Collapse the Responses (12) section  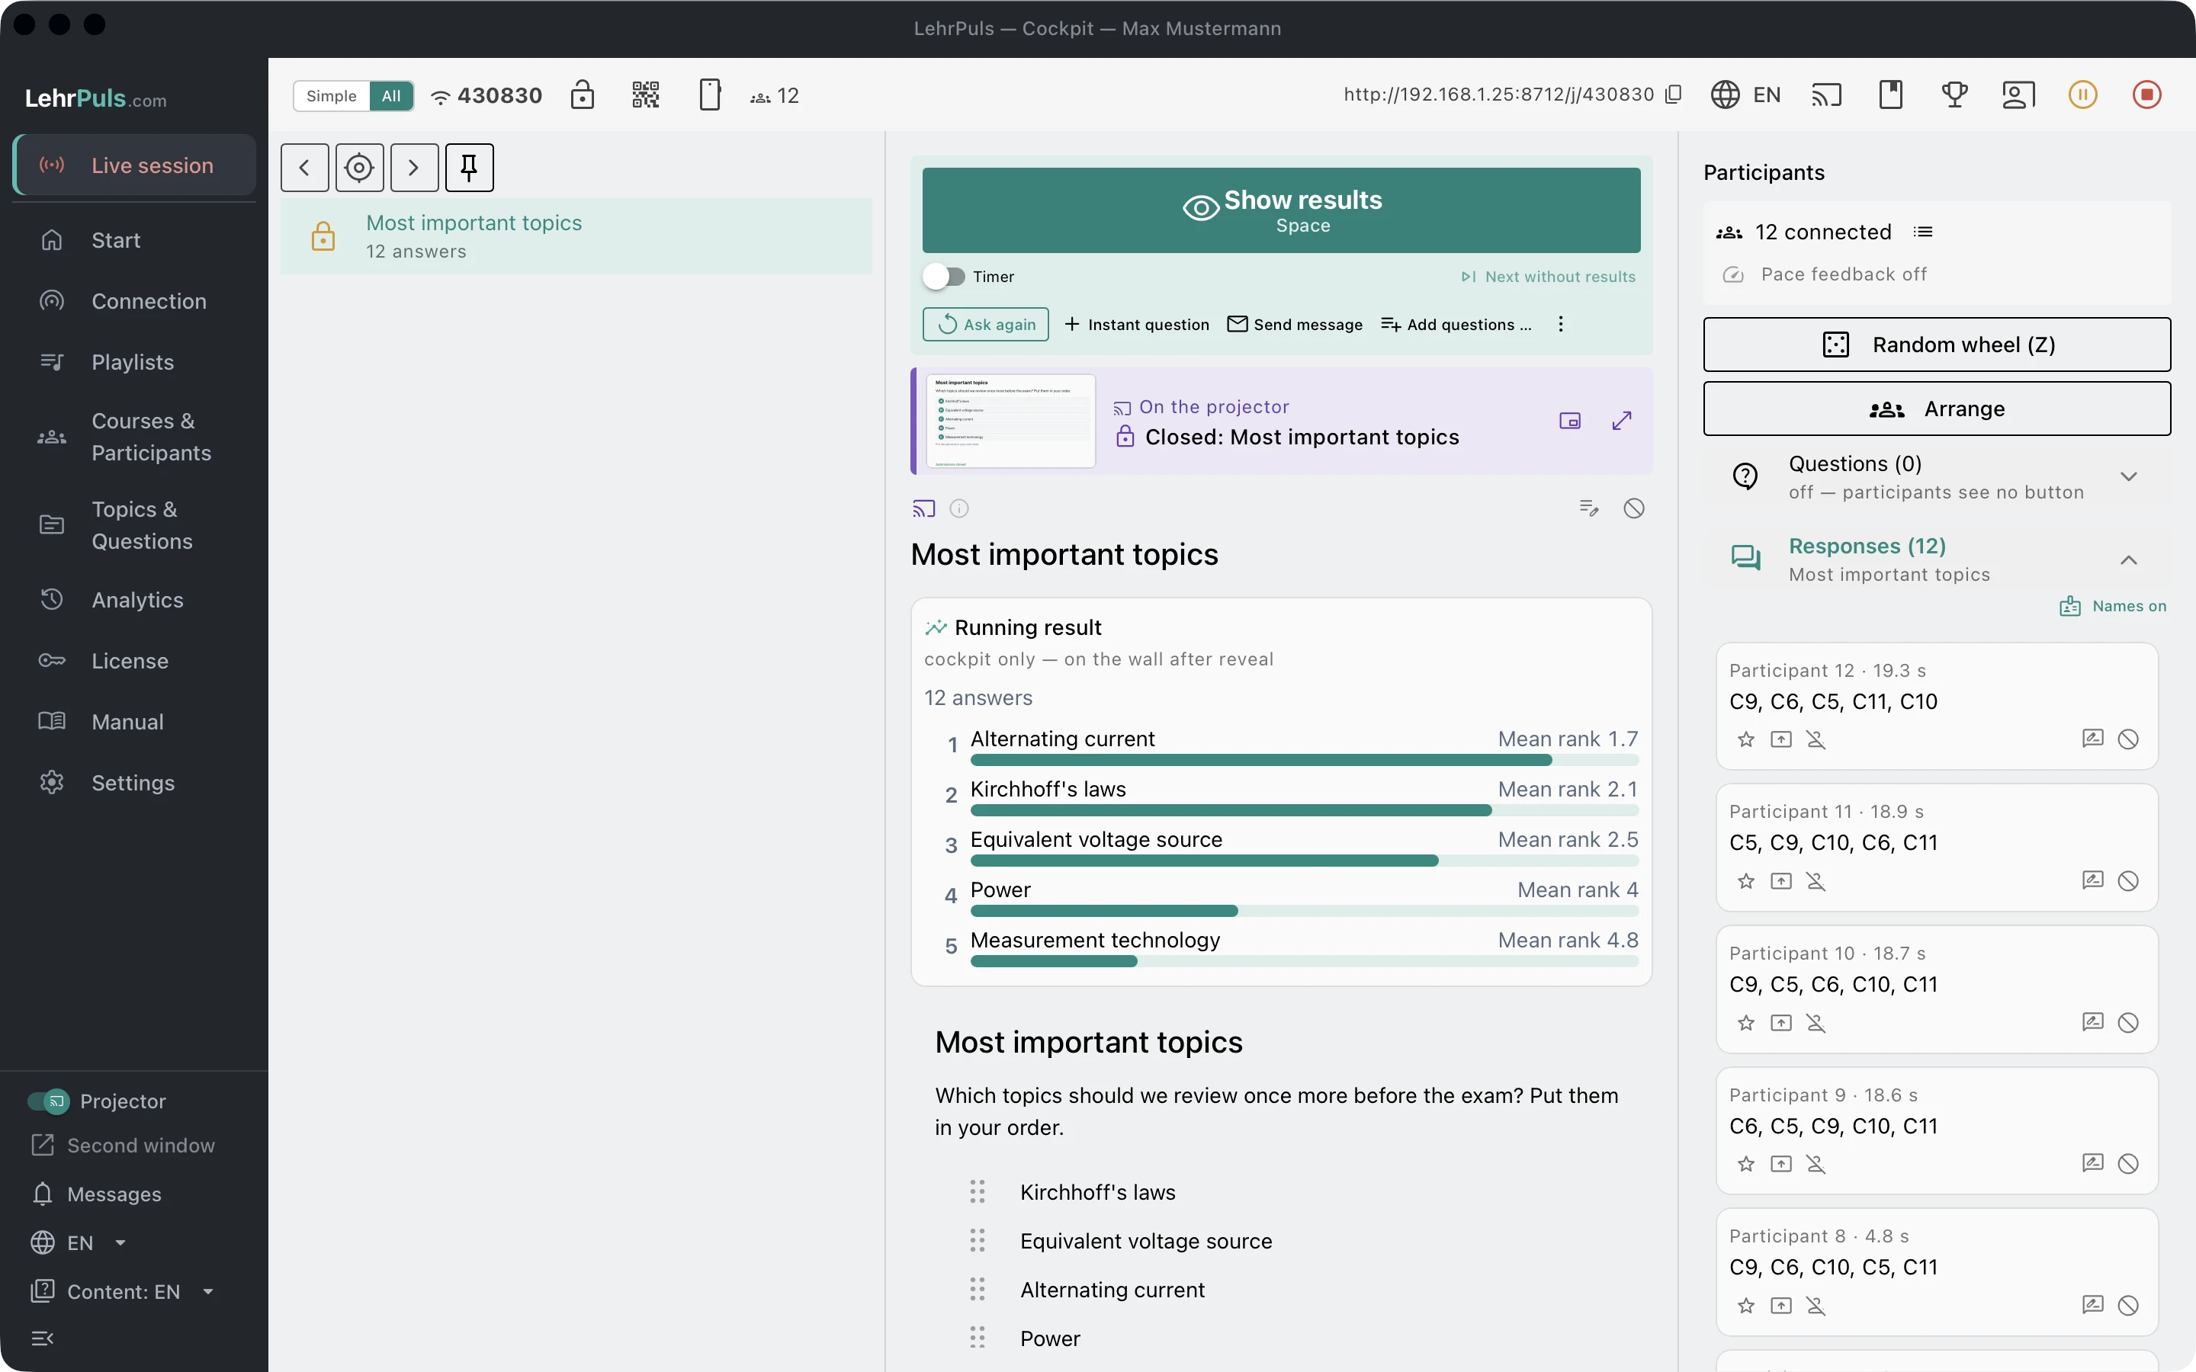2128,560
